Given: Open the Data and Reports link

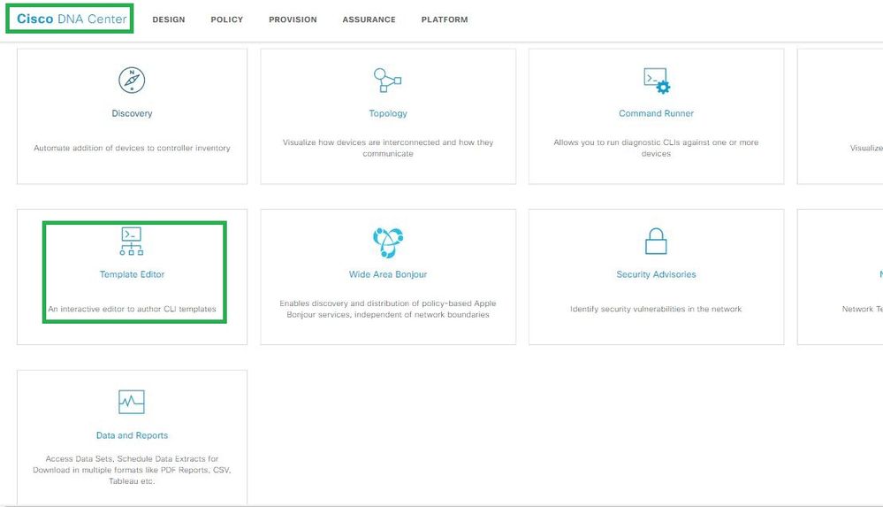Looking at the screenshot, I should pos(132,435).
